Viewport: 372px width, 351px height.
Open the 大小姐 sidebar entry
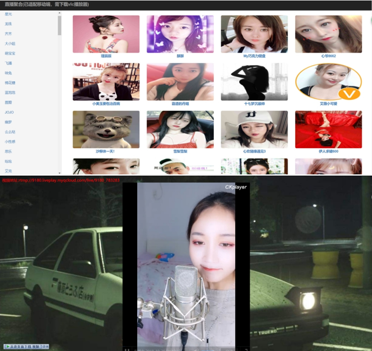pyautogui.click(x=10, y=44)
